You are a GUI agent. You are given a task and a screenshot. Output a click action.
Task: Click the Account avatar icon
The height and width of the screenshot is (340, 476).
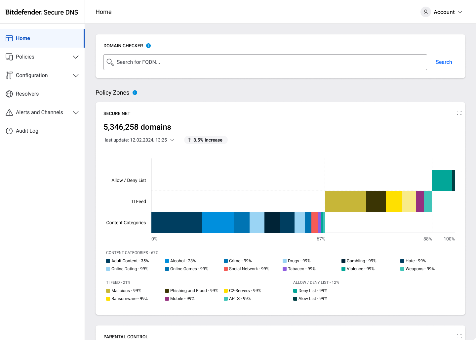click(426, 12)
